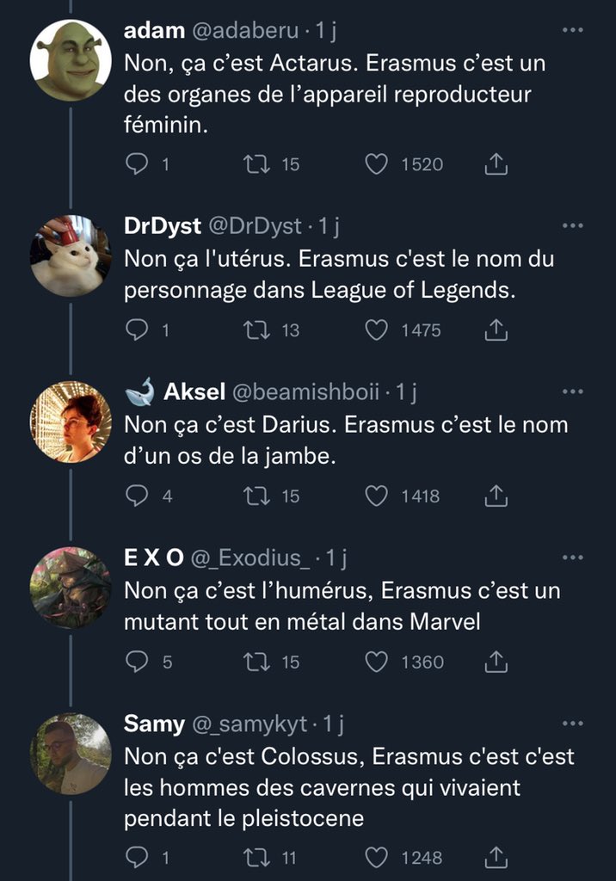Like DrDyst's tweet with 1475 likes
The height and width of the screenshot is (881, 616).
[377, 330]
